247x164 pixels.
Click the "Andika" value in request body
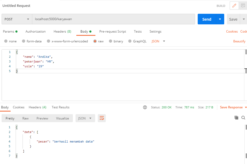click(x=44, y=57)
